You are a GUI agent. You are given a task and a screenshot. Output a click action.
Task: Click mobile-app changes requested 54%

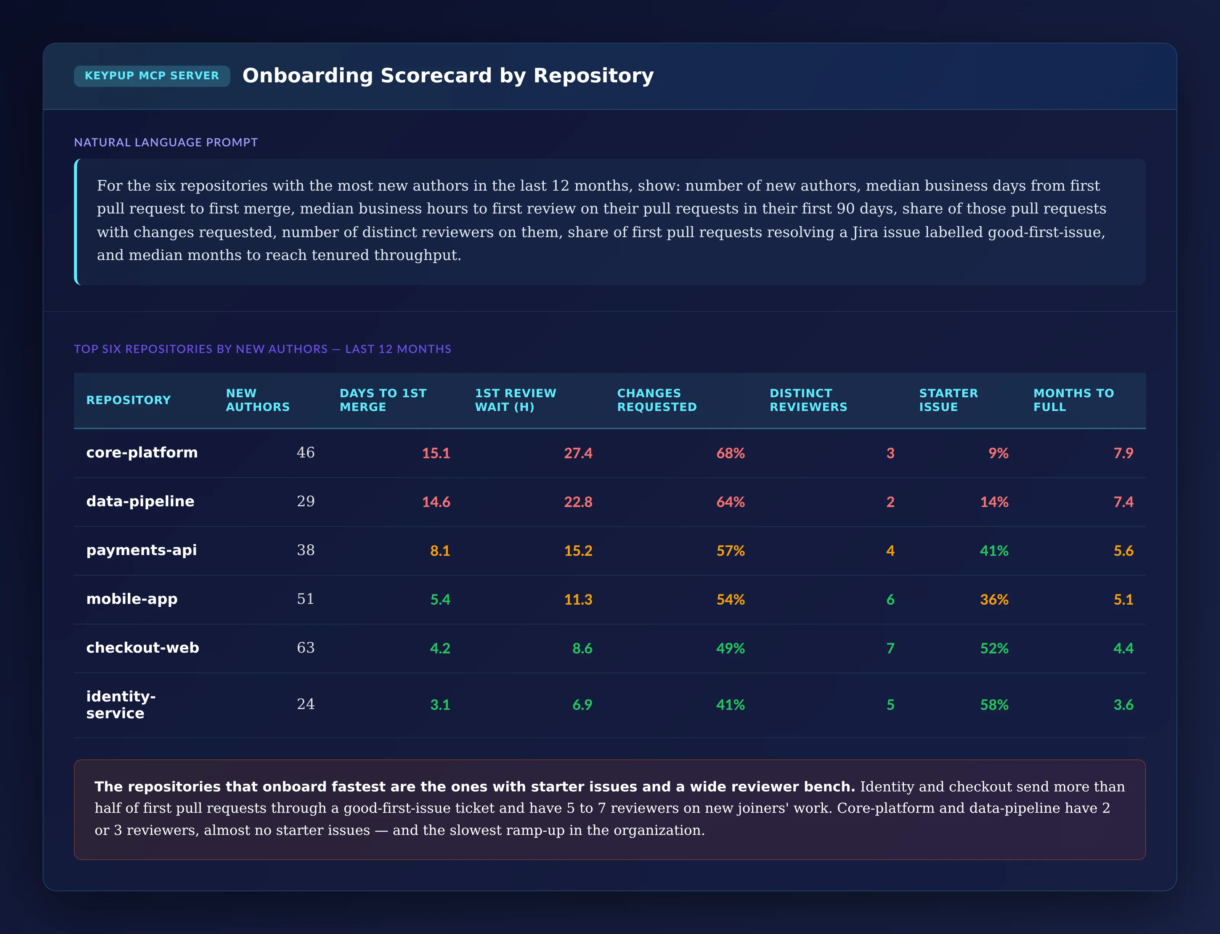click(730, 600)
